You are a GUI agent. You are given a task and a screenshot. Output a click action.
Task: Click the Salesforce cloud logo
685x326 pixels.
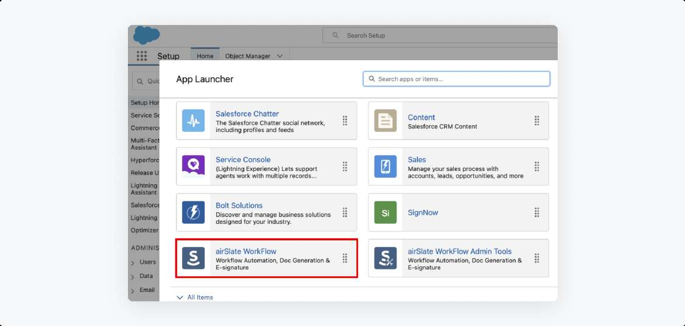tap(146, 35)
